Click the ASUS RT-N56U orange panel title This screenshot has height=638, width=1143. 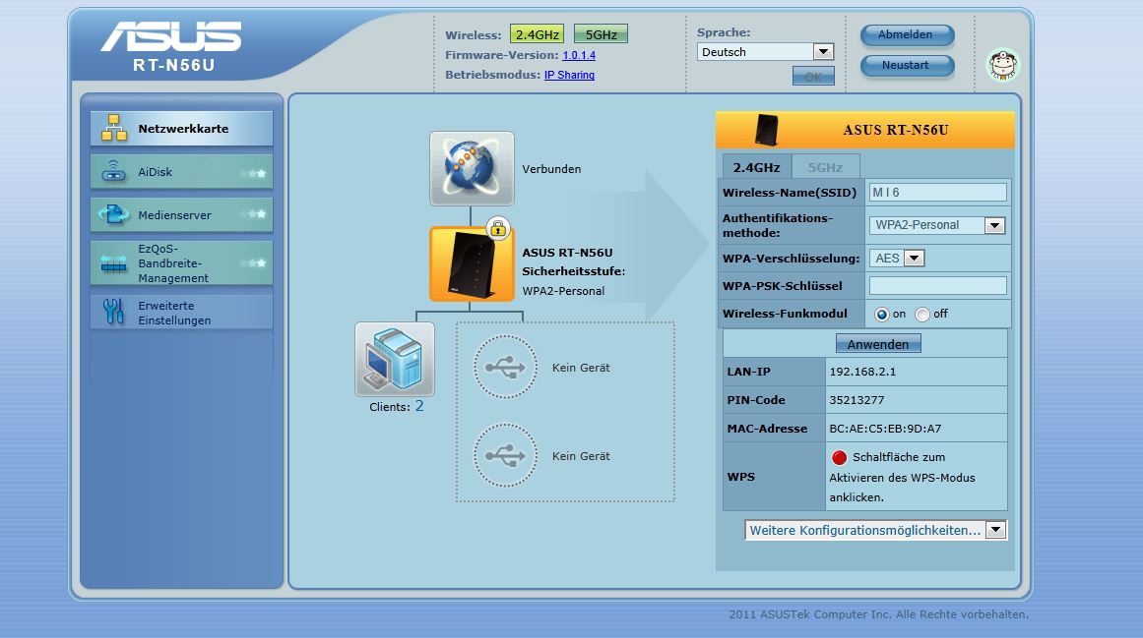[896, 130]
